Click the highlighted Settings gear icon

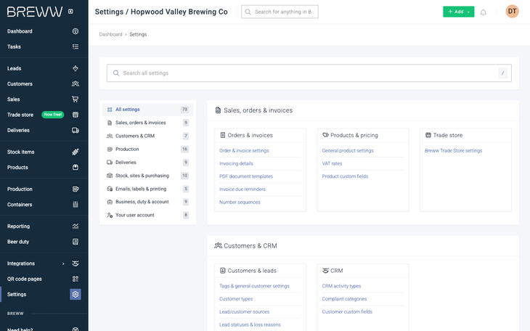(x=76, y=295)
